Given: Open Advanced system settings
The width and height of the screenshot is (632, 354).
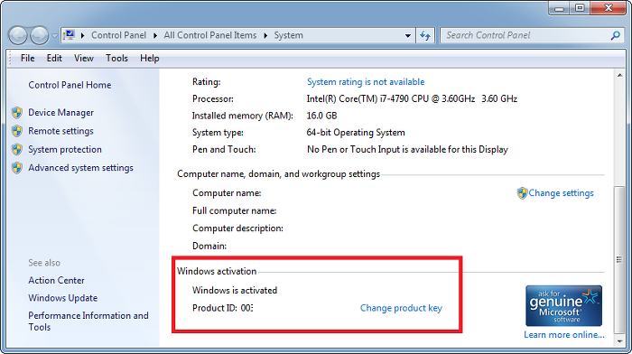Looking at the screenshot, I should [x=80, y=168].
